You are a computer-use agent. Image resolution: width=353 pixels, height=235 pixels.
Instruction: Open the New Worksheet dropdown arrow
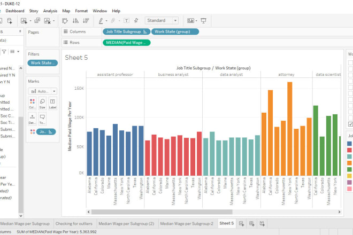click(x=30, y=21)
